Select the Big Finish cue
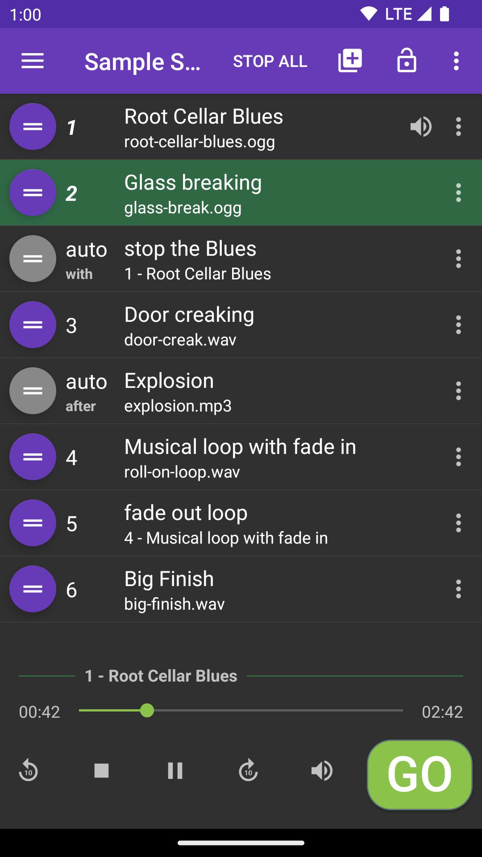 pyautogui.click(x=241, y=589)
